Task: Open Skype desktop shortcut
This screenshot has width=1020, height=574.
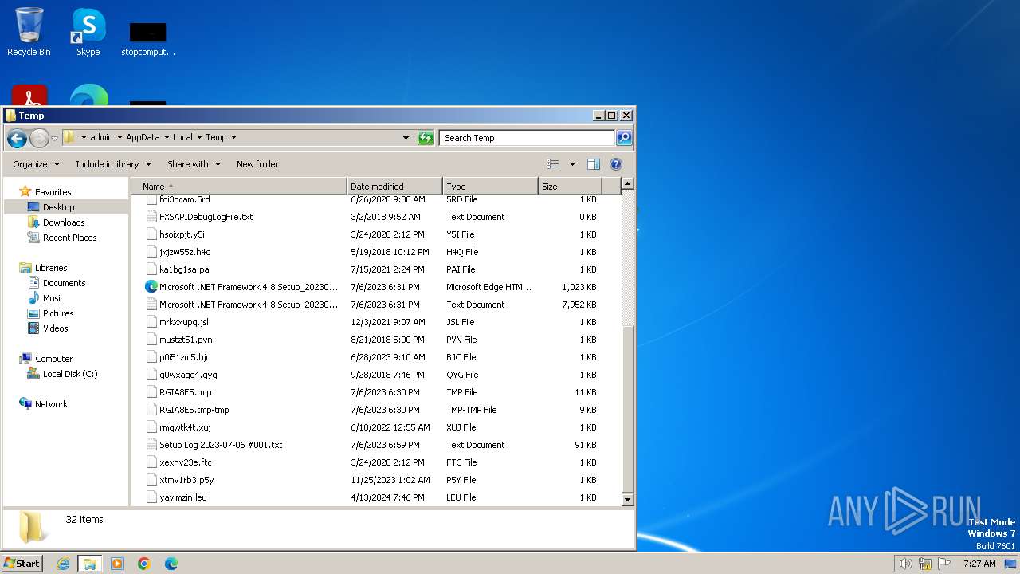Action: point(88,32)
